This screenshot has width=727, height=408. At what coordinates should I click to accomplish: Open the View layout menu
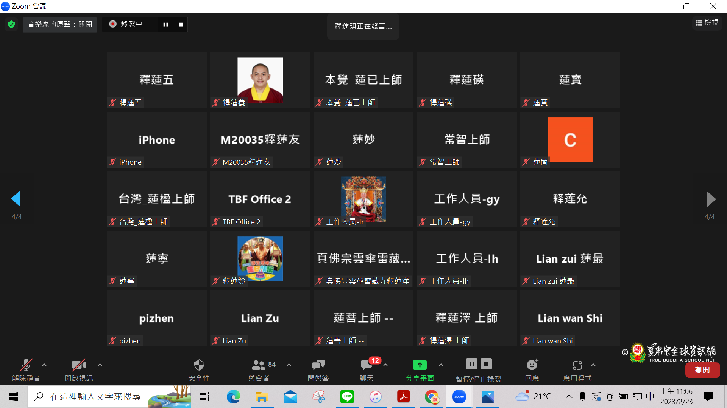[x=707, y=23]
